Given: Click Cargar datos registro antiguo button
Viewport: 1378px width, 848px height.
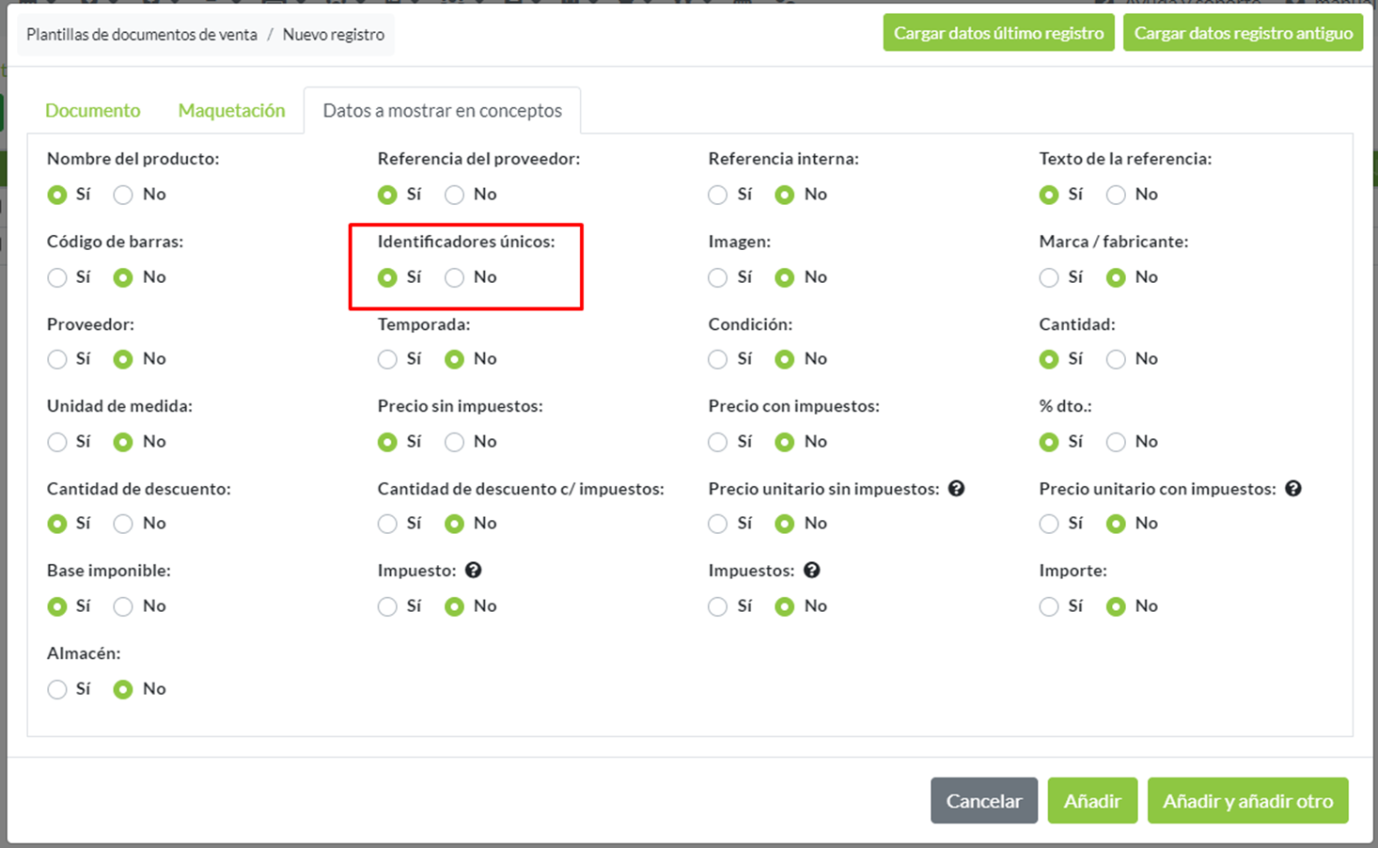Looking at the screenshot, I should point(1243,33).
